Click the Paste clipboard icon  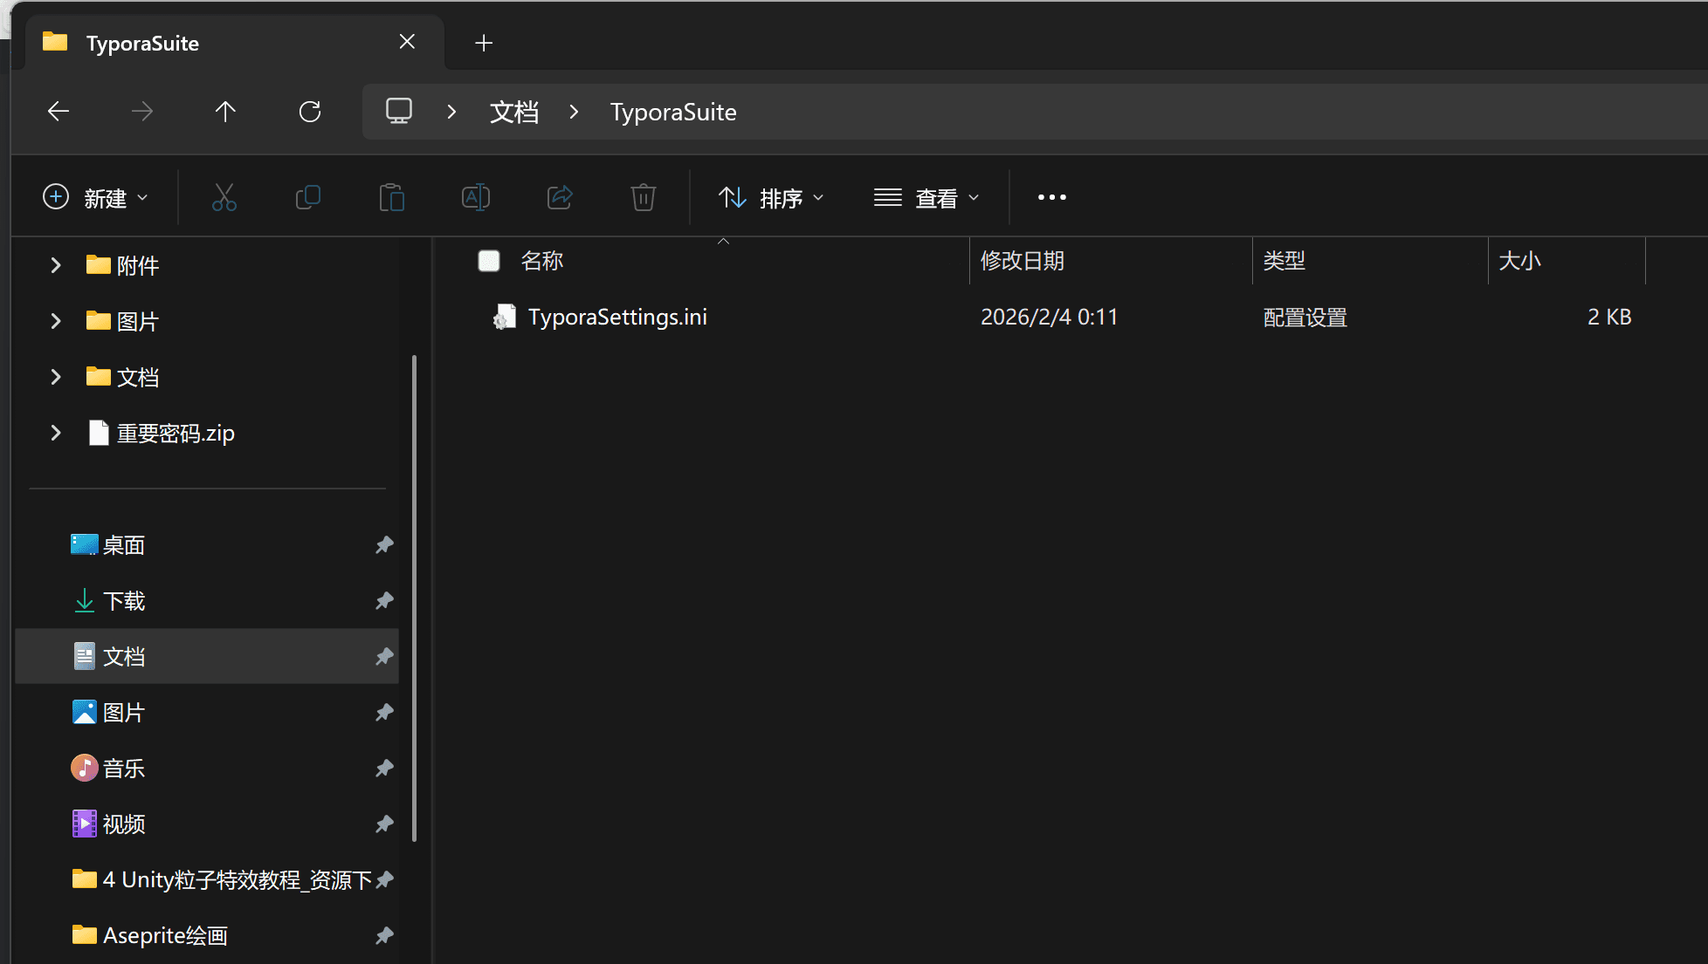click(392, 198)
